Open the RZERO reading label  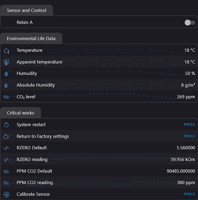[32, 160]
